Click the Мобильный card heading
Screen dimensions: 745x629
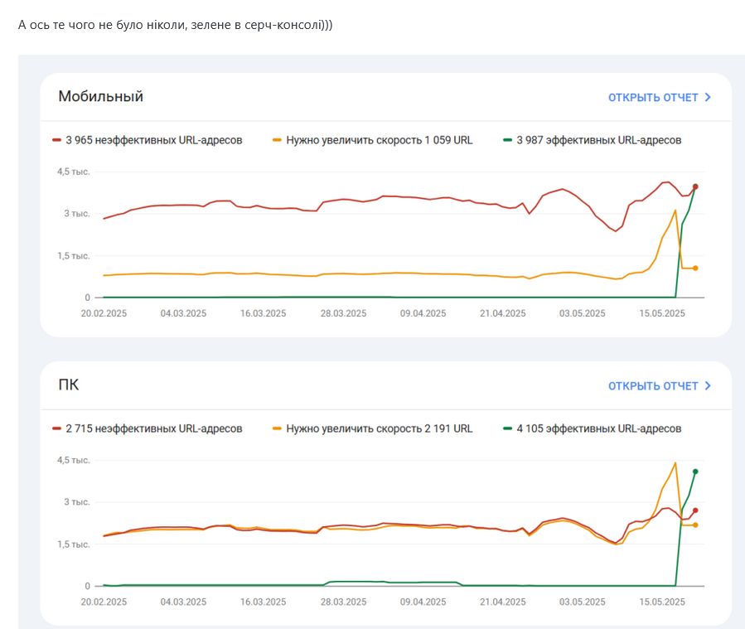[x=100, y=97]
